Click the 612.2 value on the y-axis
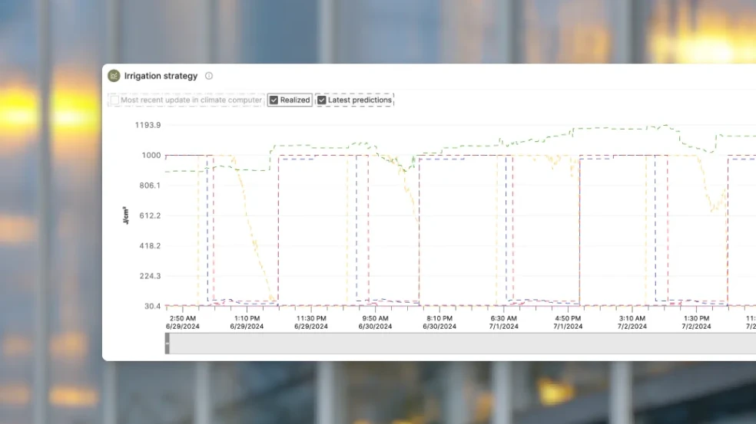The width and height of the screenshot is (756, 424). point(148,215)
